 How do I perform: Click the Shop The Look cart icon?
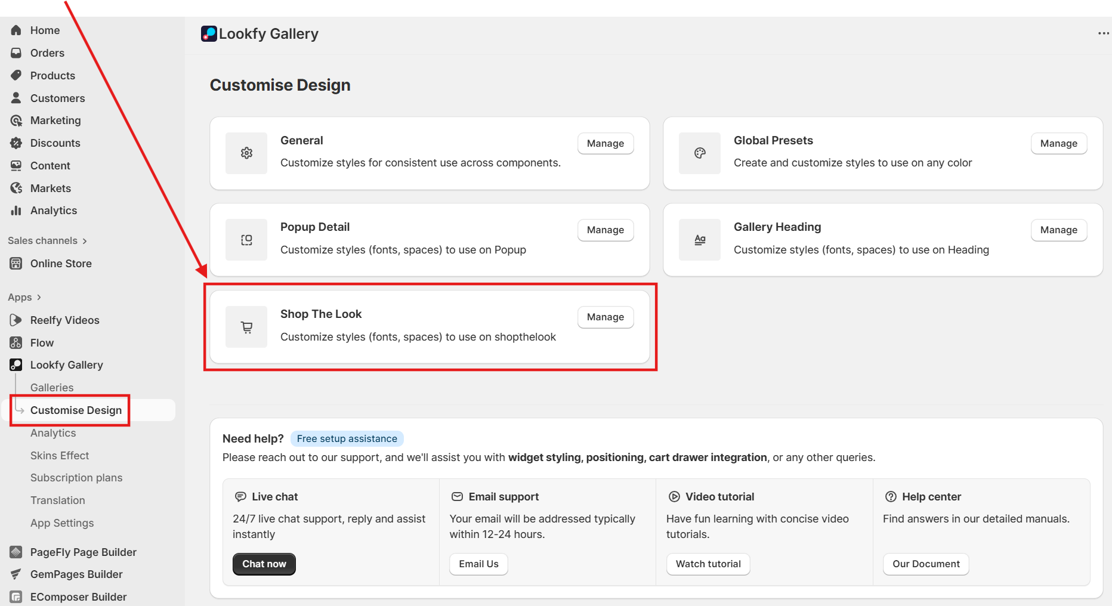246,327
